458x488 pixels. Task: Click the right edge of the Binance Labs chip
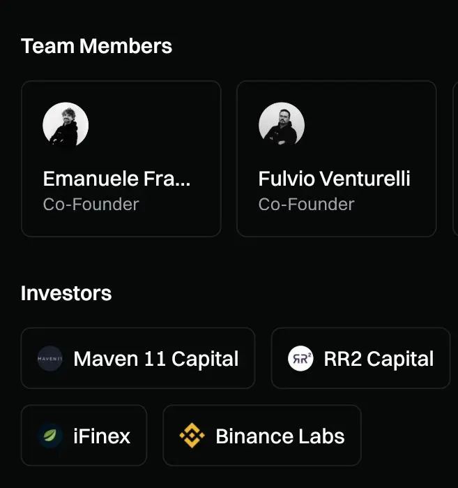[x=356, y=436]
